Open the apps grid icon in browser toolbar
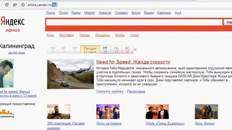The height and width of the screenshot is (130, 232). coord(15,5)
